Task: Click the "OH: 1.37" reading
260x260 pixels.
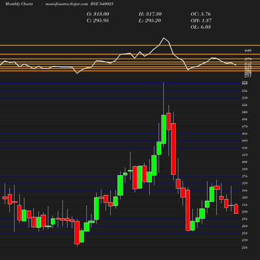Action: pyautogui.click(x=201, y=21)
